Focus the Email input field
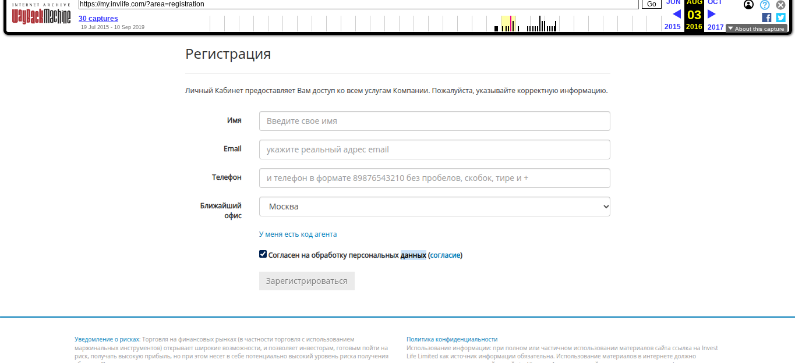This screenshot has height=363, width=795. click(x=434, y=150)
